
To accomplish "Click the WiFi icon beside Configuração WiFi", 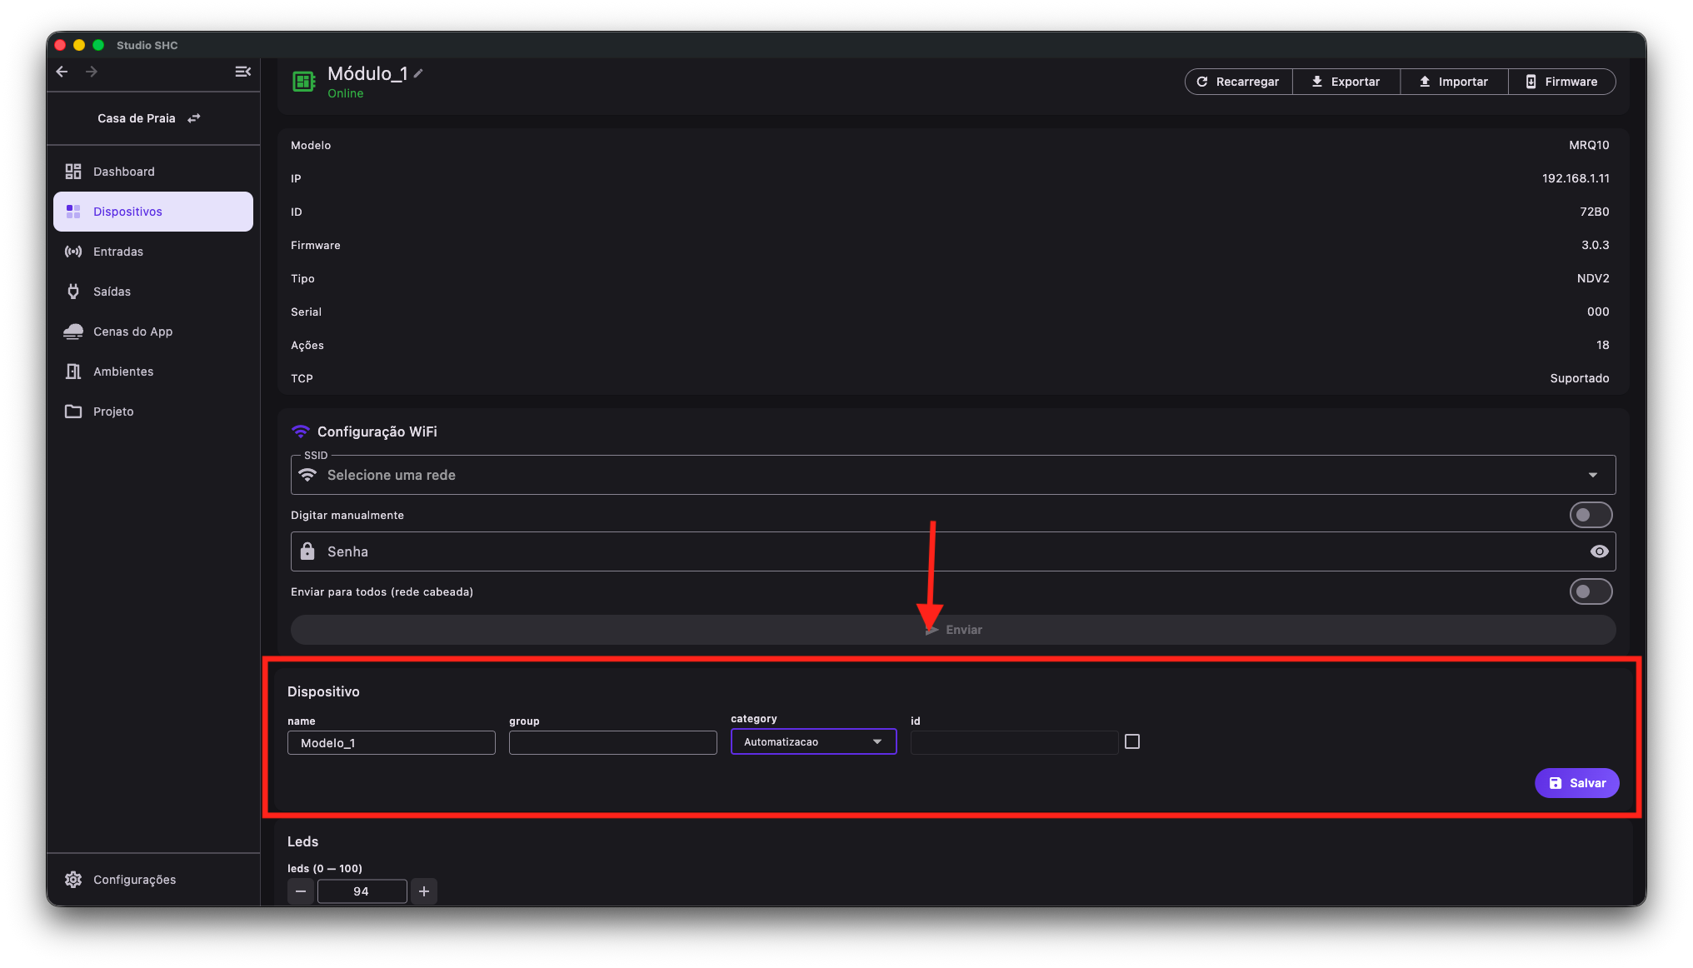I will coord(300,432).
